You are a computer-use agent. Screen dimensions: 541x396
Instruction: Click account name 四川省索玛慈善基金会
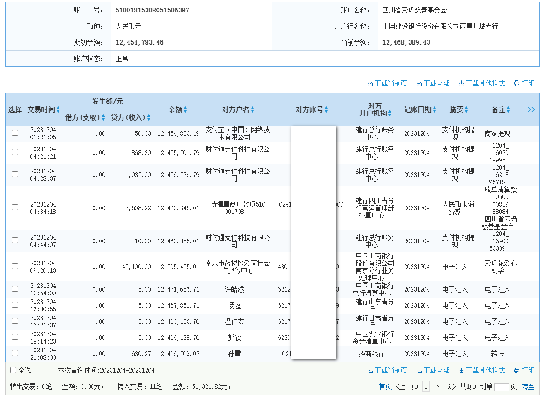click(414, 10)
